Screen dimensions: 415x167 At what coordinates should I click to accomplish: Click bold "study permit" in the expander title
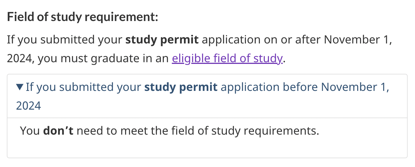[x=181, y=87]
